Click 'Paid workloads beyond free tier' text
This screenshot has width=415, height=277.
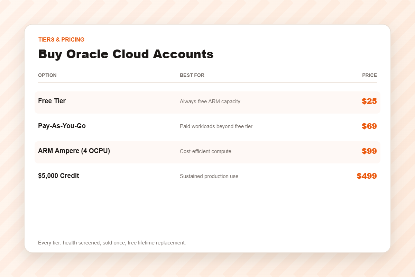pos(216,126)
